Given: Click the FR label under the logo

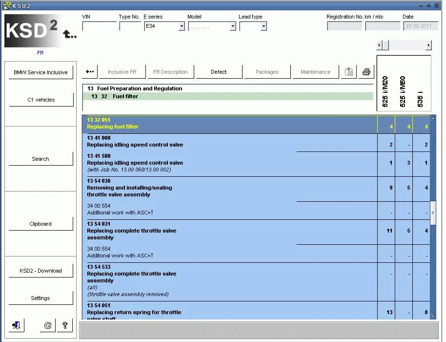Looking at the screenshot, I should 40,53.
